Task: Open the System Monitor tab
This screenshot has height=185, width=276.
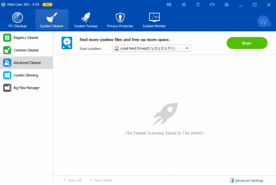Action: click(154, 20)
